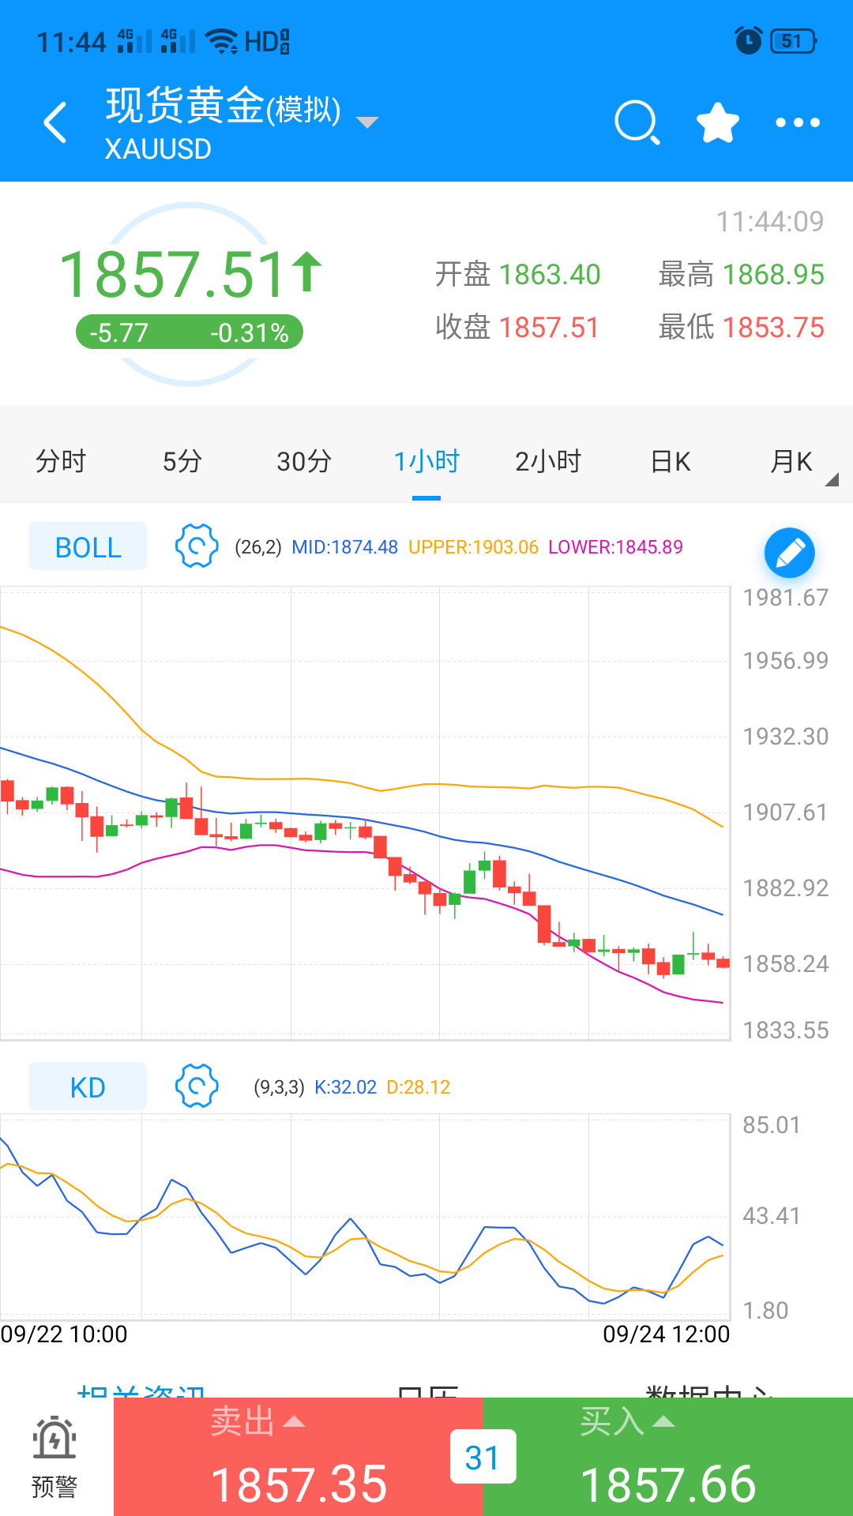Open the BOLL indicator selector
This screenshot has height=1516, width=853.
pos(88,546)
